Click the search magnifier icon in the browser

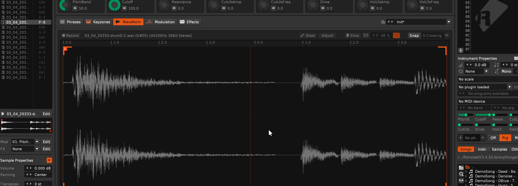(x=461, y=174)
